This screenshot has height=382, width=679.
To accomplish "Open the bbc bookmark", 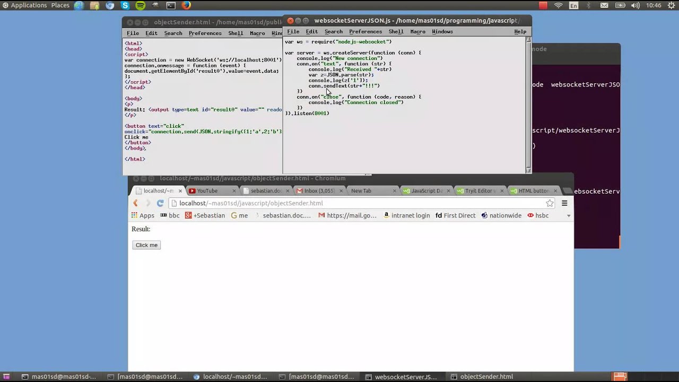I will [170, 216].
